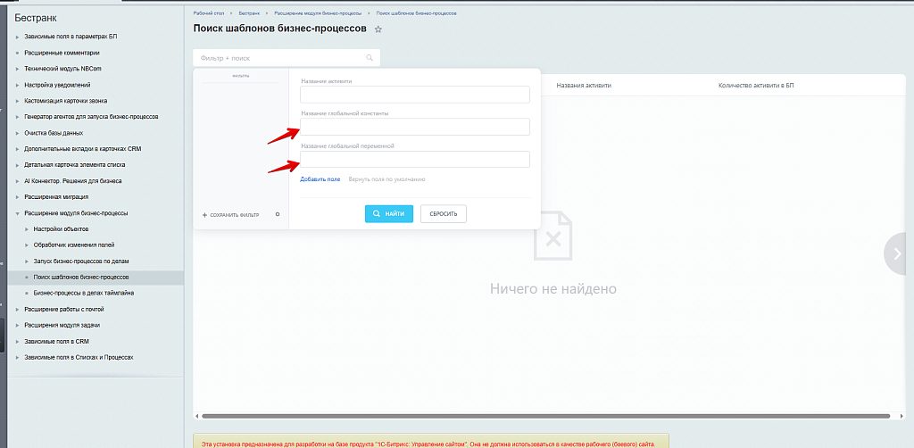Click the plus icon for Сохранить фильтр
The image size is (914, 448).
pyautogui.click(x=204, y=215)
